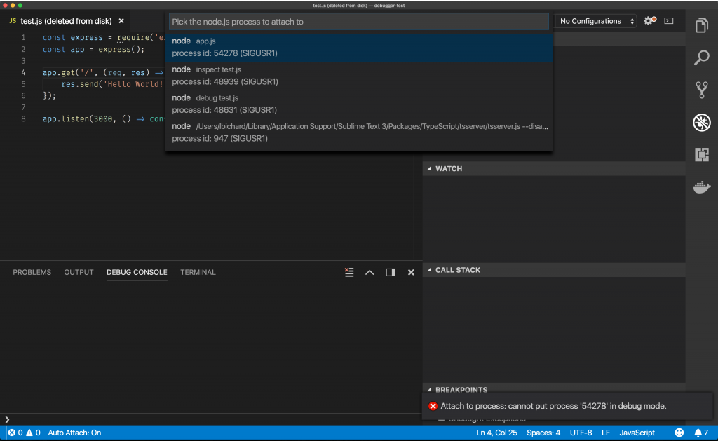The image size is (718, 441).
Task: Open the debug console panel icon near gear
Action: (668, 21)
